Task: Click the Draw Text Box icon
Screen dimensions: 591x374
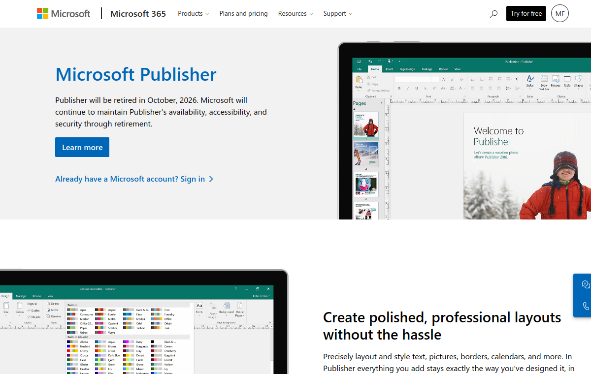Action: coord(544,79)
